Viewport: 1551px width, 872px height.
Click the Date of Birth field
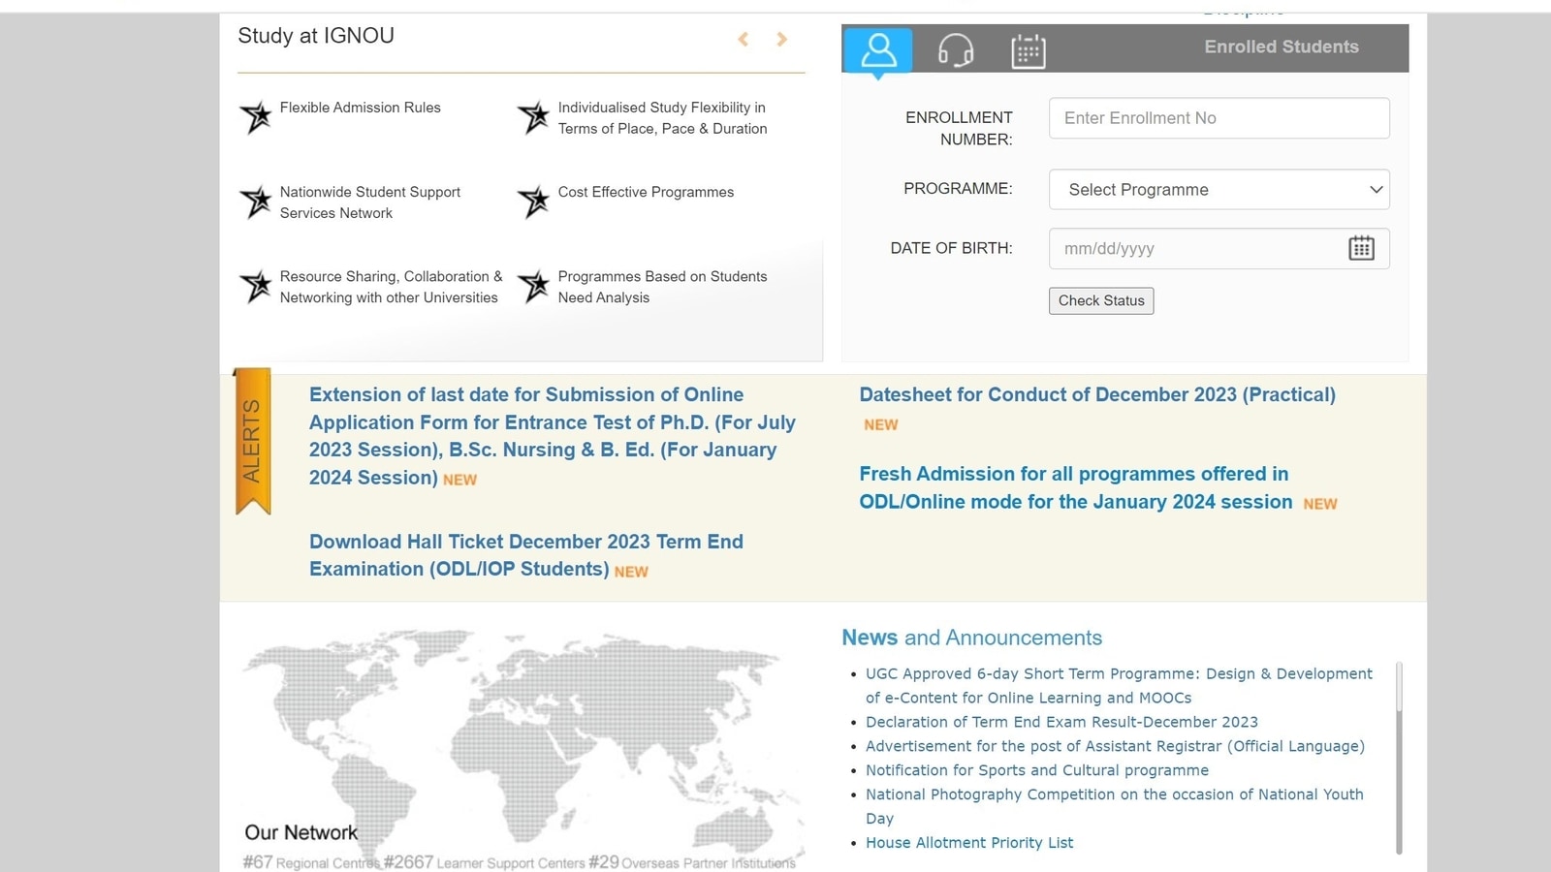1219,248
